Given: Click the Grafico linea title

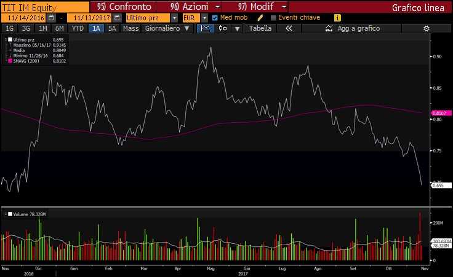Looking at the screenshot, I should [418, 8].
